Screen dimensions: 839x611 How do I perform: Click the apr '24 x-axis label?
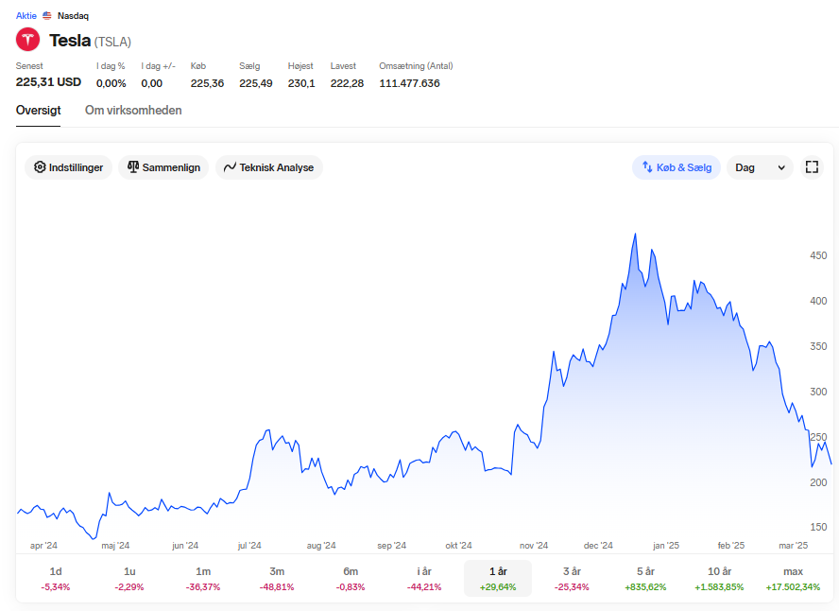tap(43, 545)
